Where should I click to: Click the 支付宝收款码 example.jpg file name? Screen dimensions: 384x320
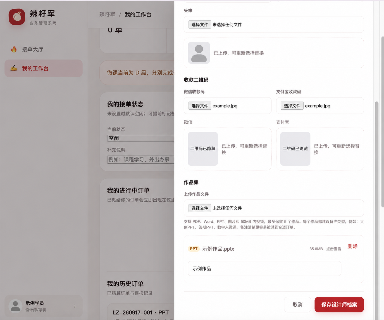pos(318,106)
